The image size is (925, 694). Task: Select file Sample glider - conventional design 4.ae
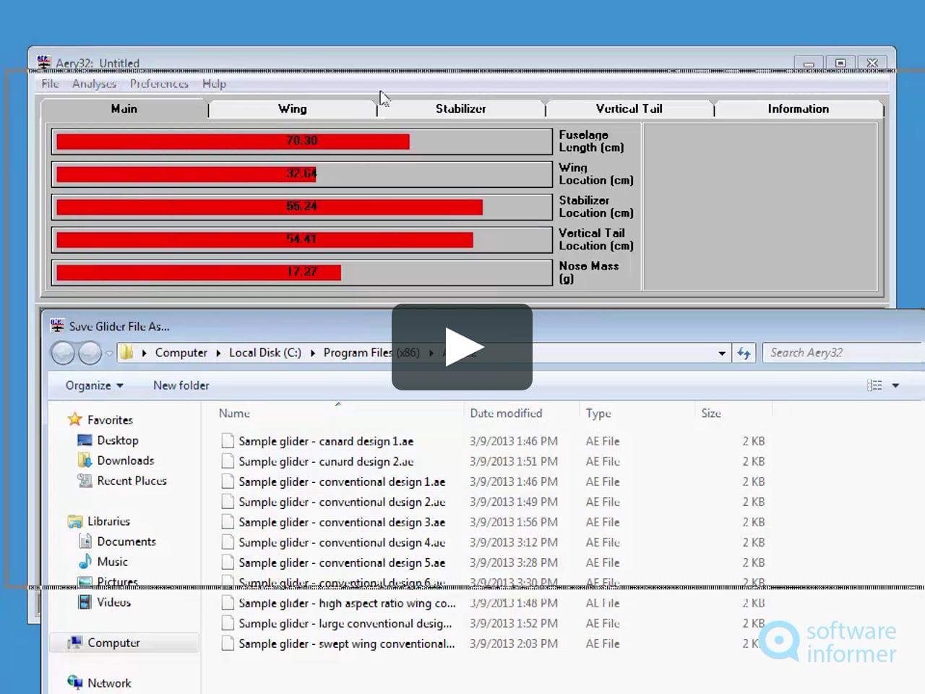(342, 542)
